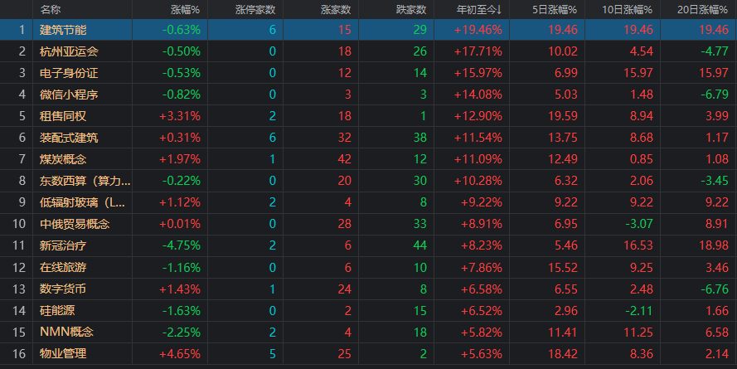Image resolution: width=737 pixels, height=369 pixels.
Task: Click the 5日涨幅% column header
Action: [555, 9]
